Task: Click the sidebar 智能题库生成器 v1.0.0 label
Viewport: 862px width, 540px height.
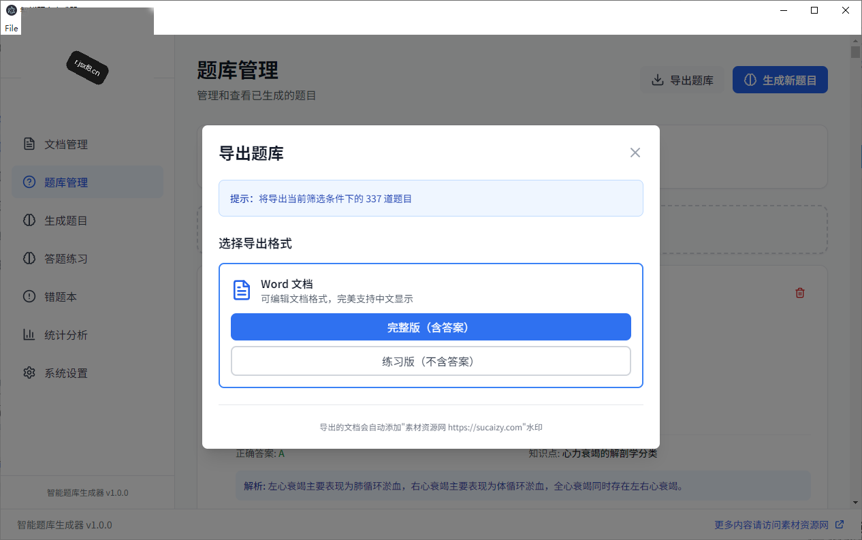Action: pos(87,492)
